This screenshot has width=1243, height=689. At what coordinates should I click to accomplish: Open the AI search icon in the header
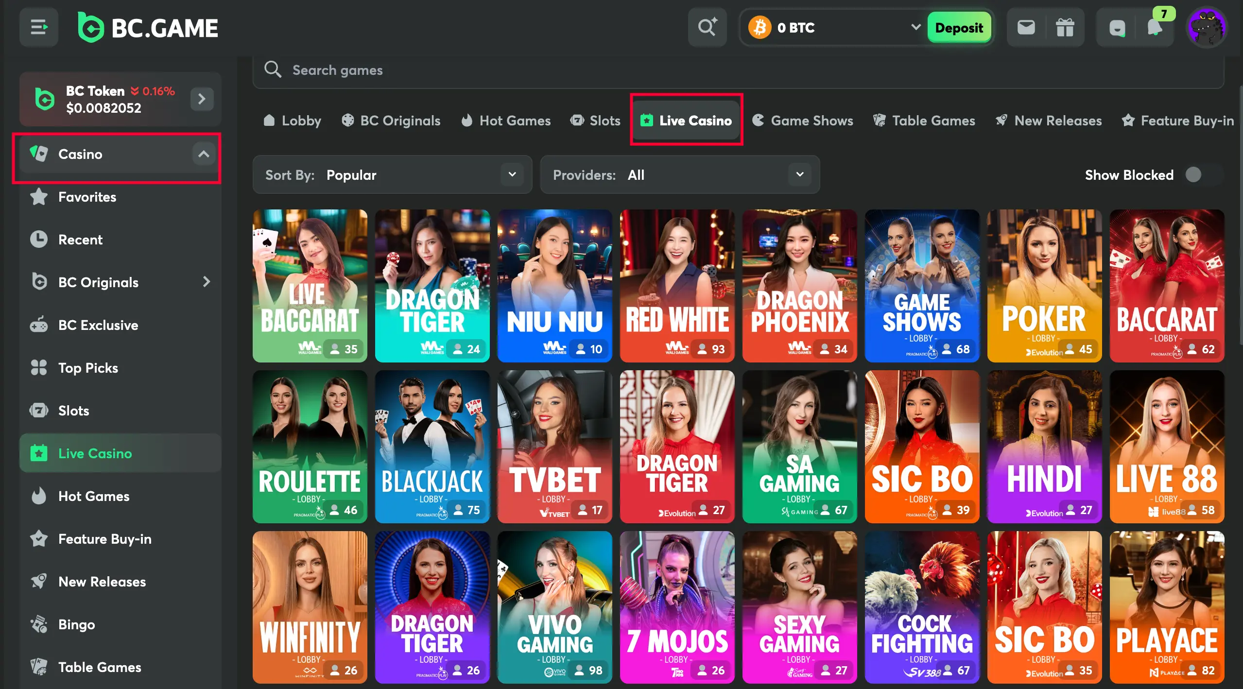(x=707, y=27)
